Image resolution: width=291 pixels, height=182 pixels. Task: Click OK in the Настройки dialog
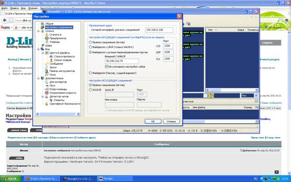[x=153, y=121]
